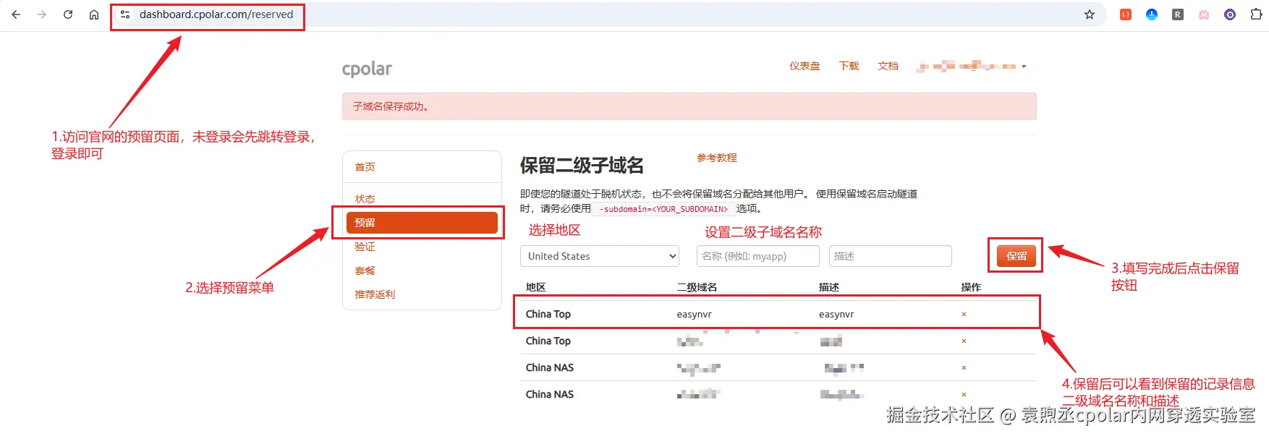Open 首页 in the sidebar
The image size is (1269, 439).
[x=365, y=167]
